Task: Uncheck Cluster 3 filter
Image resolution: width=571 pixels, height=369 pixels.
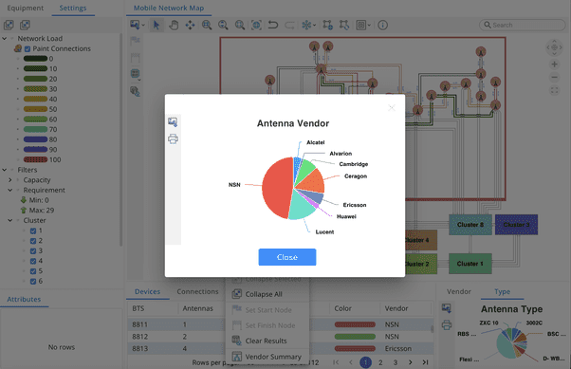Action: [x=33, y=251]
